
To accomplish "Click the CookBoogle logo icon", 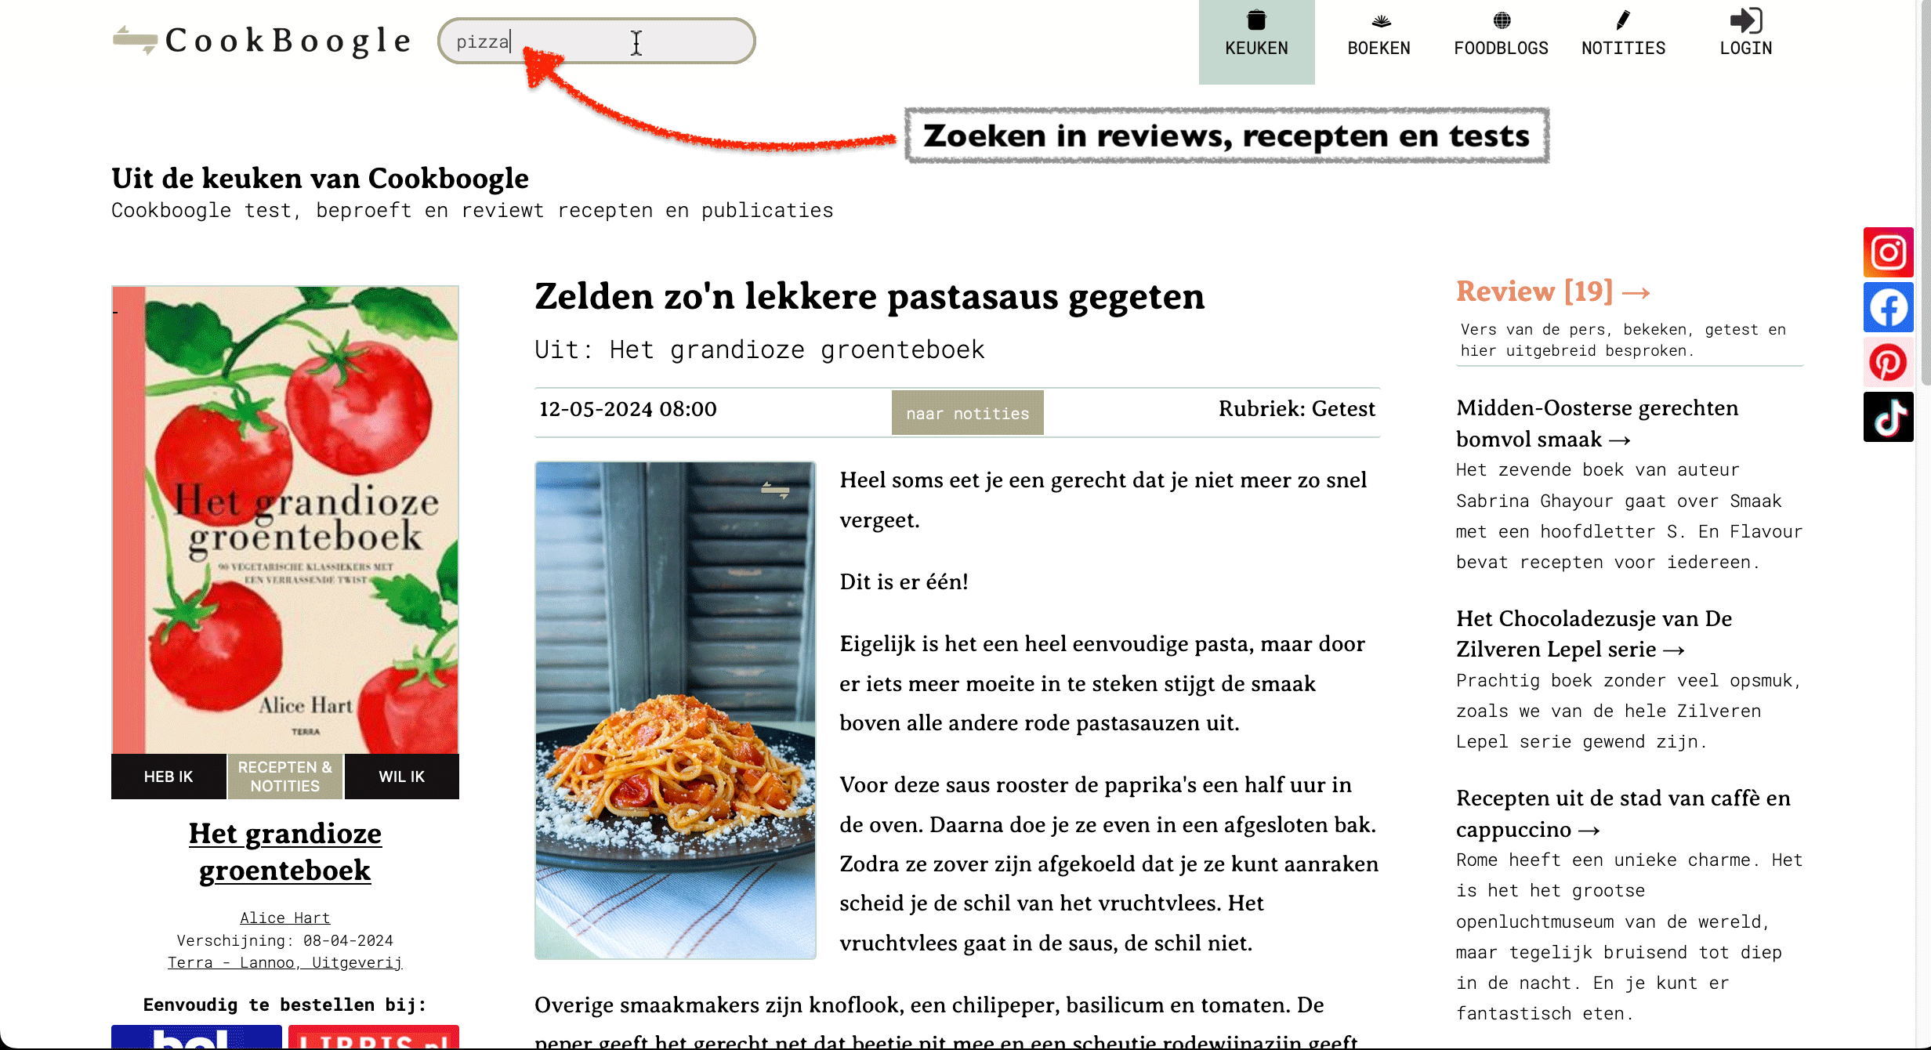I will coord(135,40).
